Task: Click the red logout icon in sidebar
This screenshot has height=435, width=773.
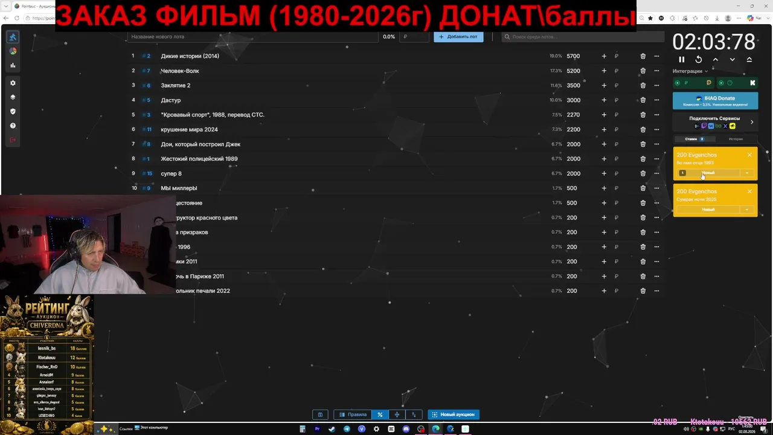Action: pyautogui.click(x=13, y=140)
